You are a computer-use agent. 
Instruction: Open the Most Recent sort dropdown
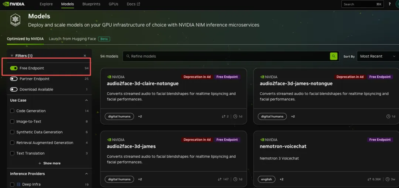pos(378,56)
